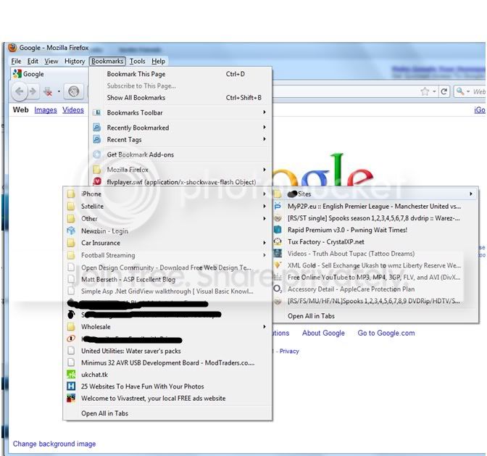
Task: Click the browser Back arrow button
Action: [20, 91]
